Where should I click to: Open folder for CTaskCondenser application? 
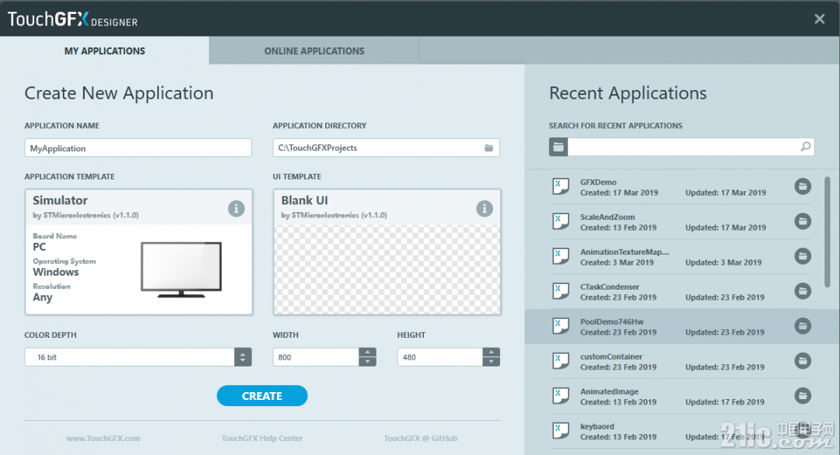point(803,291)
